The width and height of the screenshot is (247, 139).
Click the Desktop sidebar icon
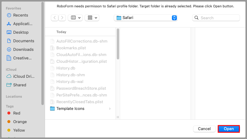pyautogui.click(x=9, y=32)
